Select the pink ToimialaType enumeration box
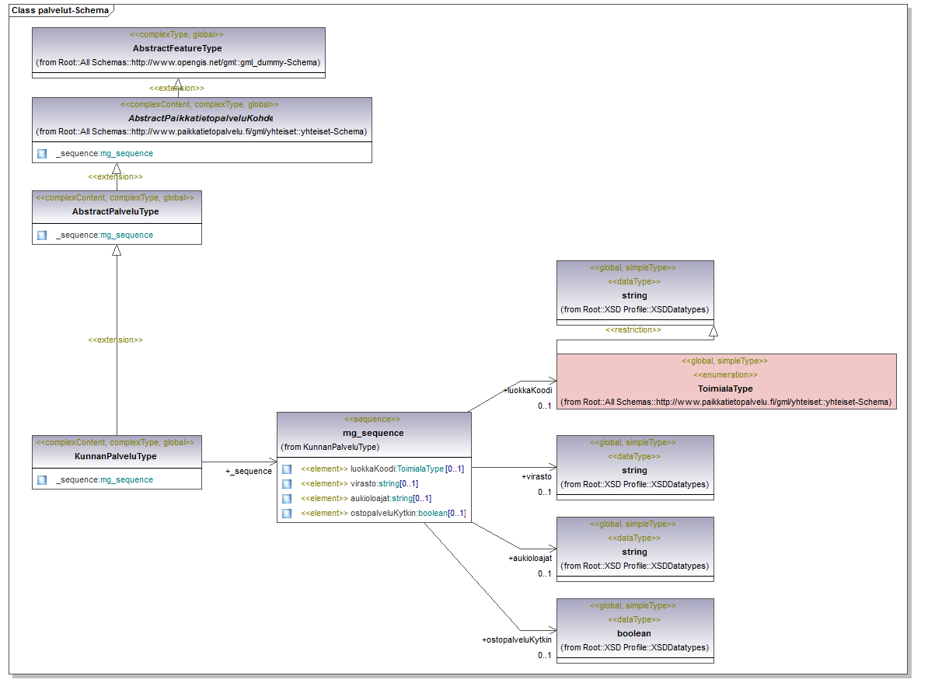 click(726, 381)
